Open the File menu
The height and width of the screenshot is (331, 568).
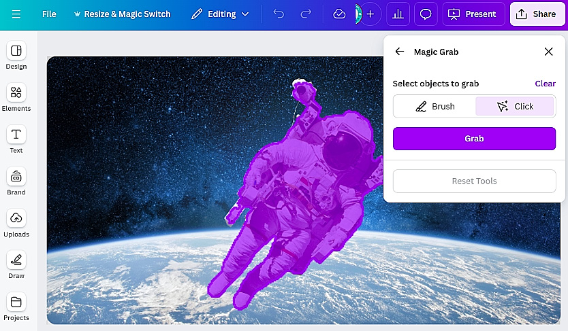click(x=49, y=14)
